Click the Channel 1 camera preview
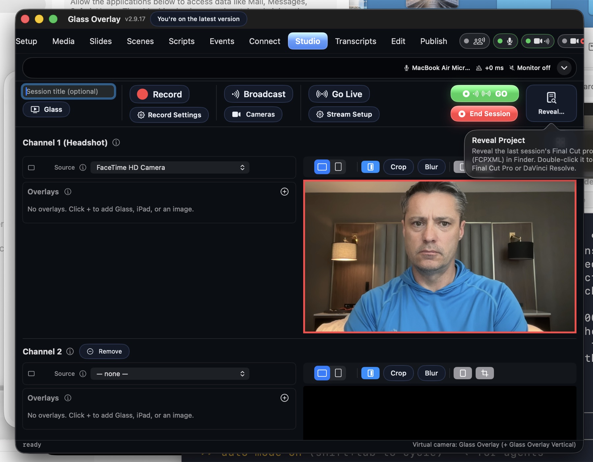This screenshot has width=593, height=462. pos(439,257)
